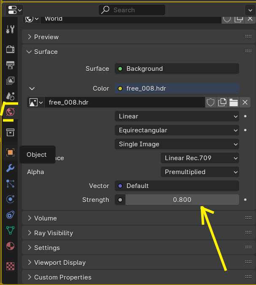Toggle fake user shield for free_008.hdr
This screenshot has height=285, width=256.
coord(210,102)
